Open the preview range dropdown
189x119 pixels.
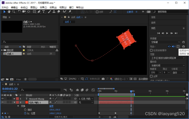tap(168, 58)
